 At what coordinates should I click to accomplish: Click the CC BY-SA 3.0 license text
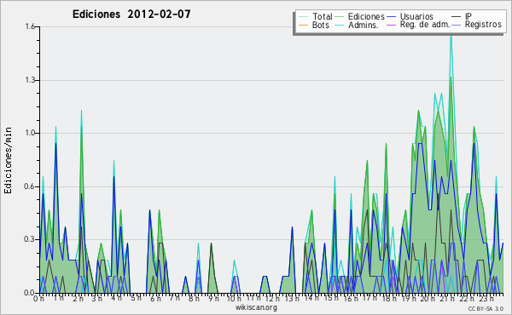tap(486, 308)
